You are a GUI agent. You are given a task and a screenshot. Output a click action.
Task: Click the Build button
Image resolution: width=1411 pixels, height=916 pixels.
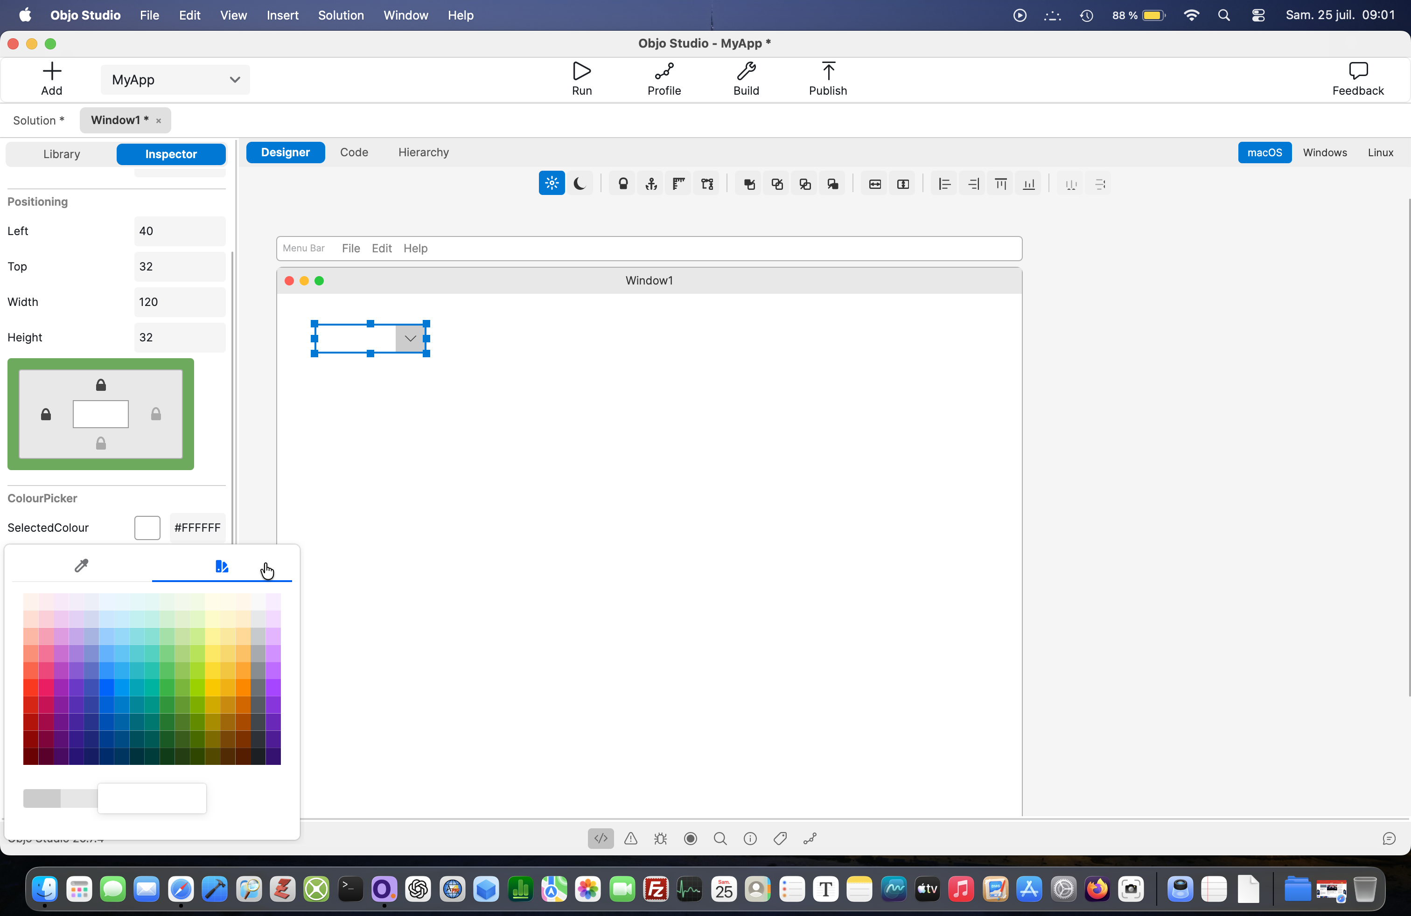coord(746,79)
